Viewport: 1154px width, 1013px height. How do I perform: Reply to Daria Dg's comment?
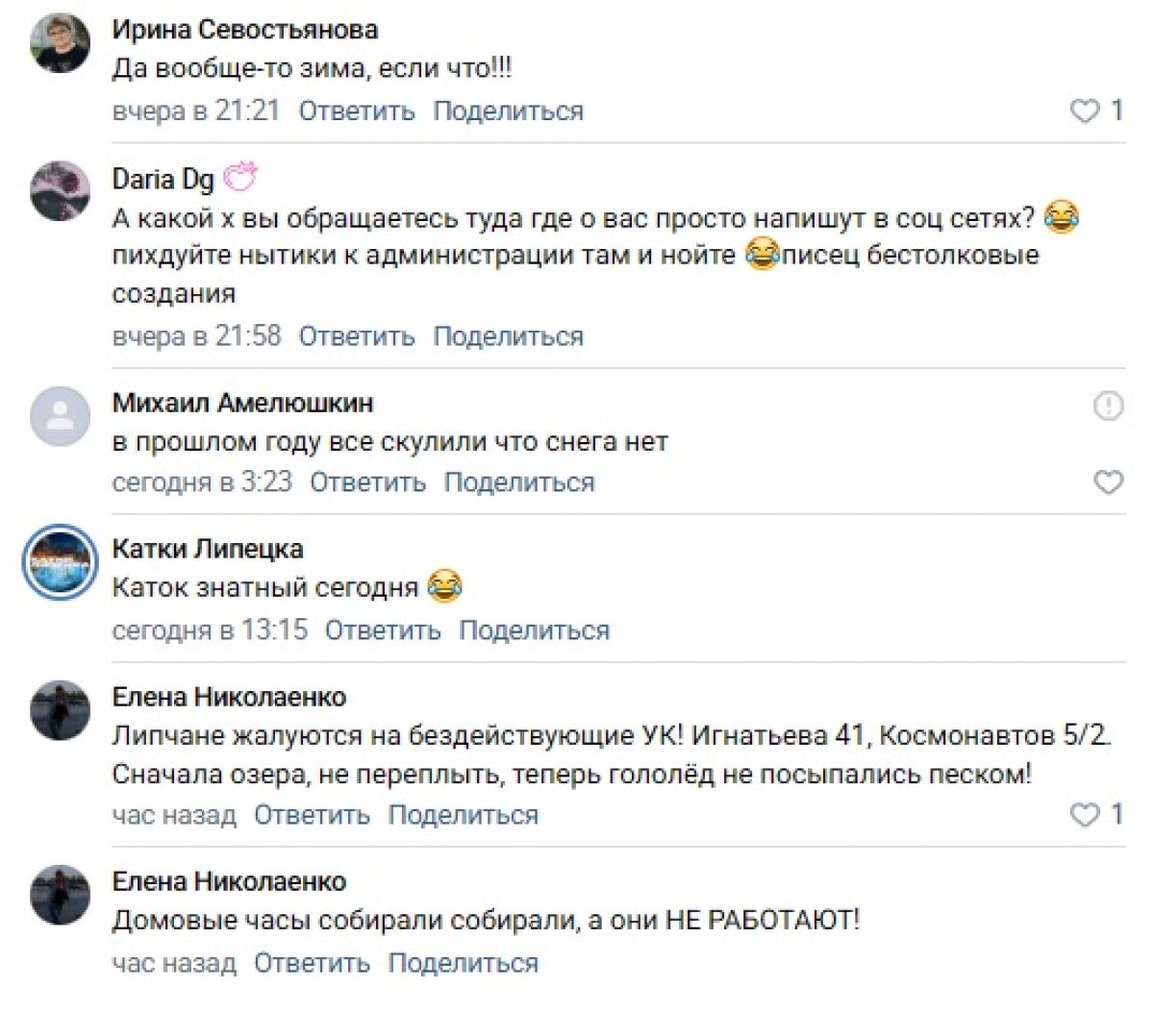pos(356,336)
